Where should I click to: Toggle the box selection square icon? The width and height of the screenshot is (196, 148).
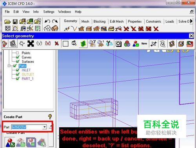[x=65, y=44]
